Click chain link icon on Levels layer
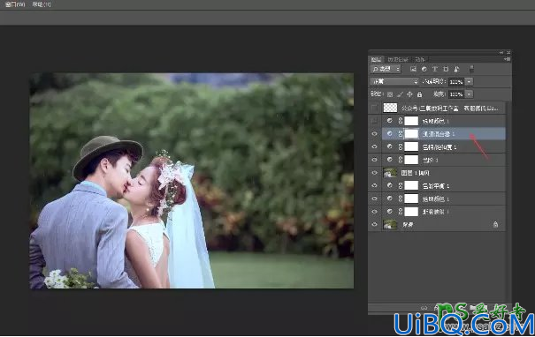This screenshot has width=535, height=337. [401, 160]
